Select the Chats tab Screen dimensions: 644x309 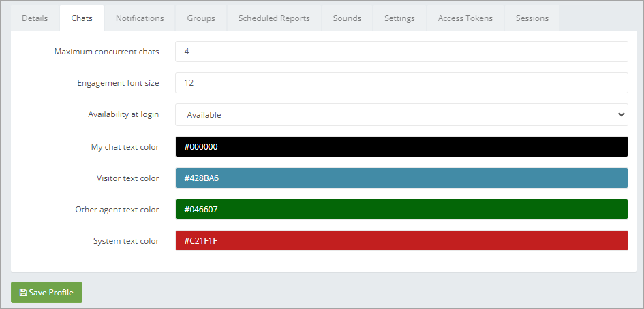82,18
